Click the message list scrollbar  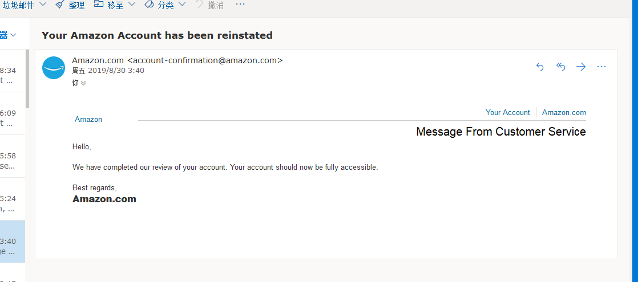[x=27, y=79]
